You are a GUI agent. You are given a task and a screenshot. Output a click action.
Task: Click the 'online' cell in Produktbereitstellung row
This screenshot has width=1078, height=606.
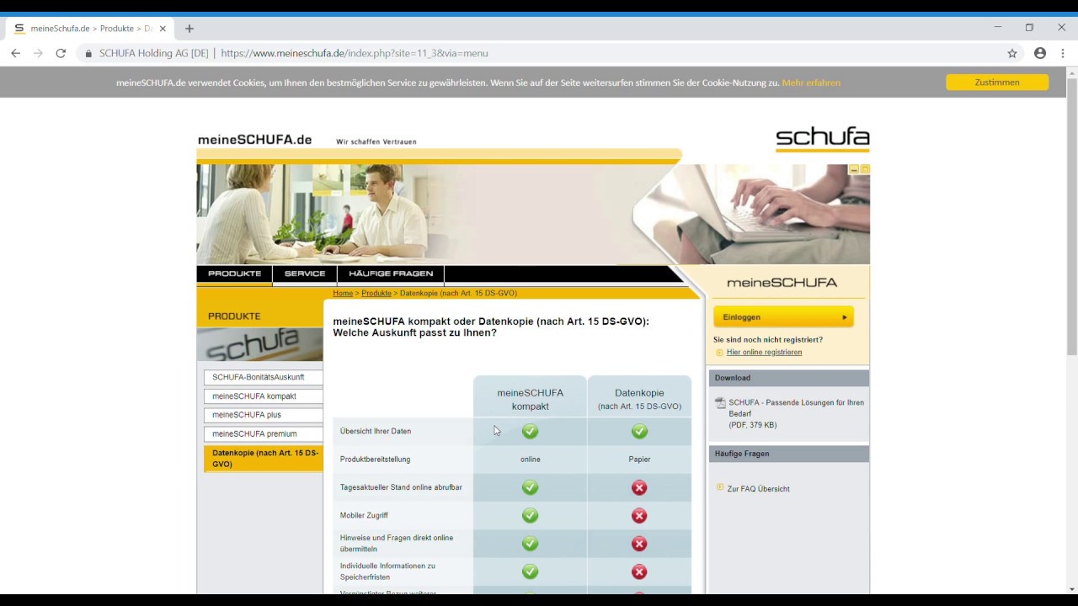click(x=531, y=460)
